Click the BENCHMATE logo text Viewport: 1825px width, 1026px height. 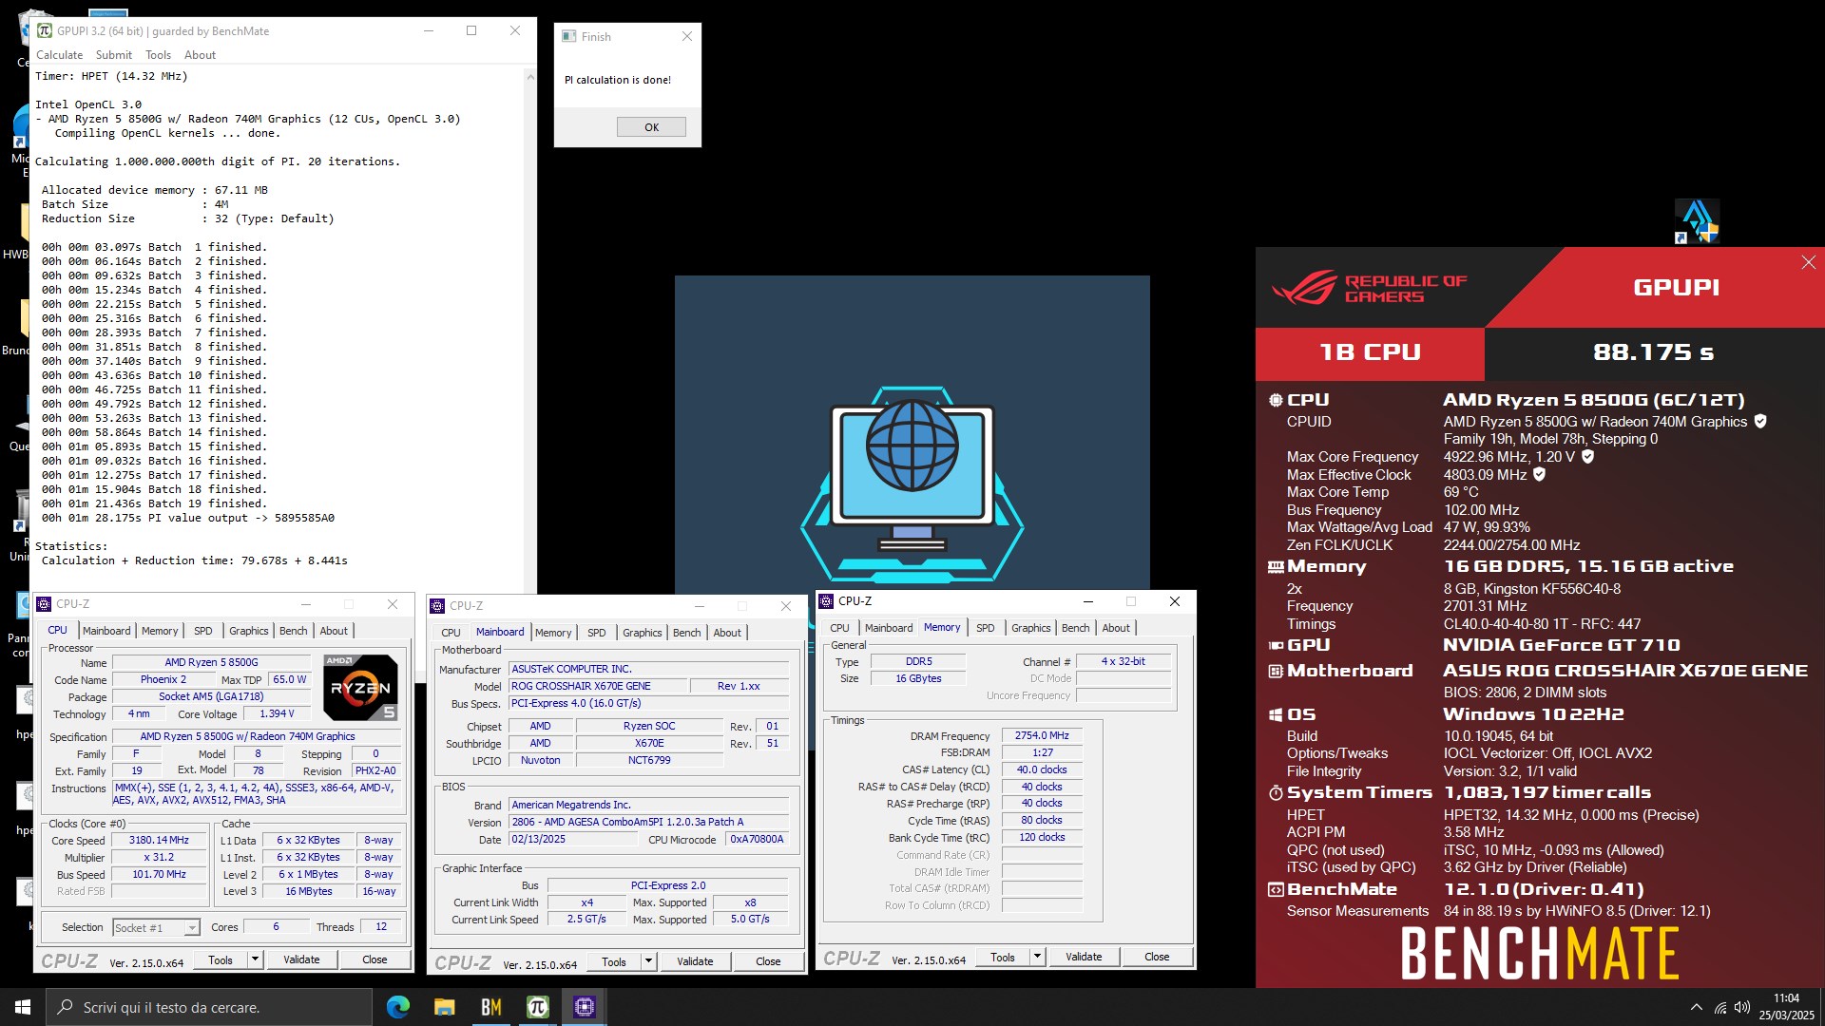point(1540,954)
